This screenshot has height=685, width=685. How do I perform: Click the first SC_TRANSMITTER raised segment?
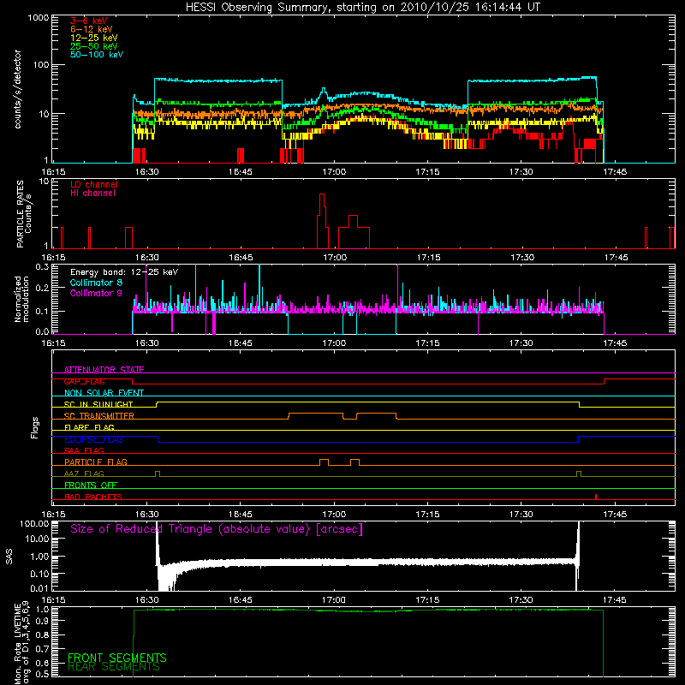coord(315,416)
